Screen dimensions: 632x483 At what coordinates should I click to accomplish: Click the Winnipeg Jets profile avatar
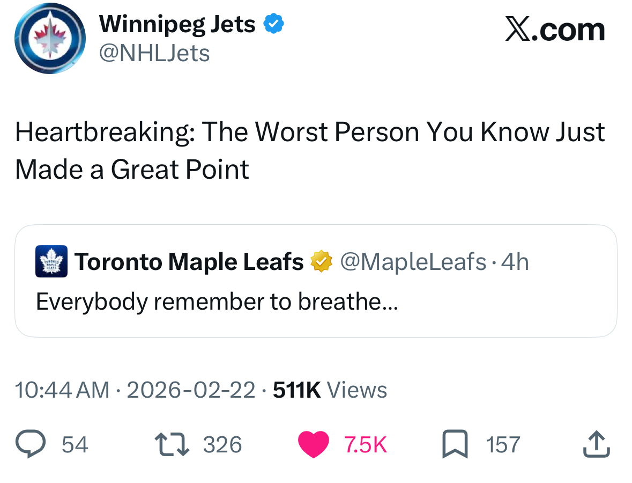[49, 39]
